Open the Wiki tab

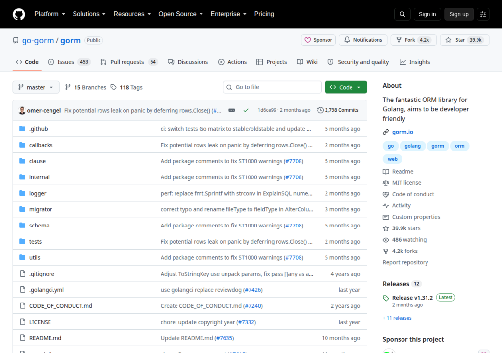tap(307, 62)
